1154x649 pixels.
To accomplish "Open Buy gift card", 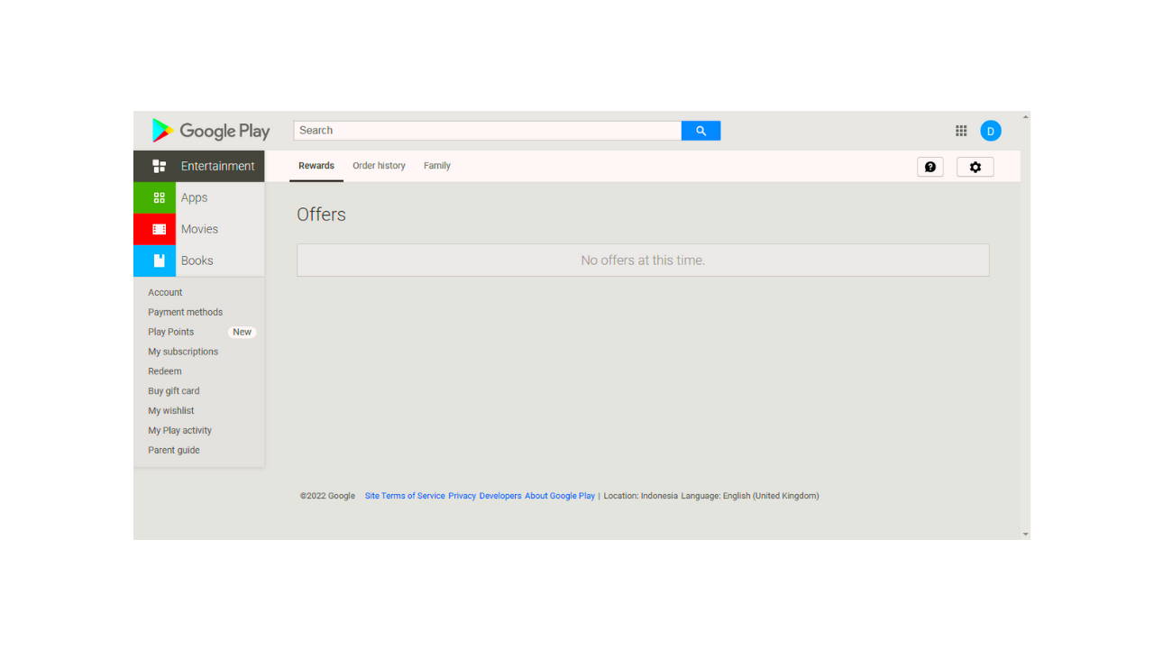I will coord(174,391).
